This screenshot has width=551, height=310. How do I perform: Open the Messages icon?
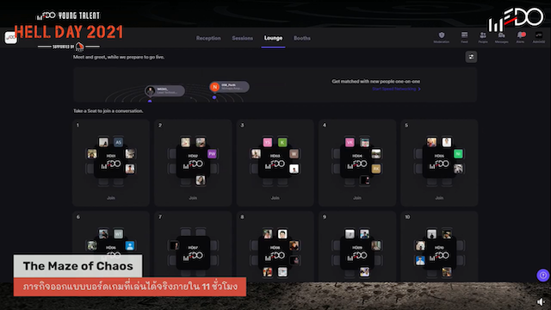coord(501,35)
